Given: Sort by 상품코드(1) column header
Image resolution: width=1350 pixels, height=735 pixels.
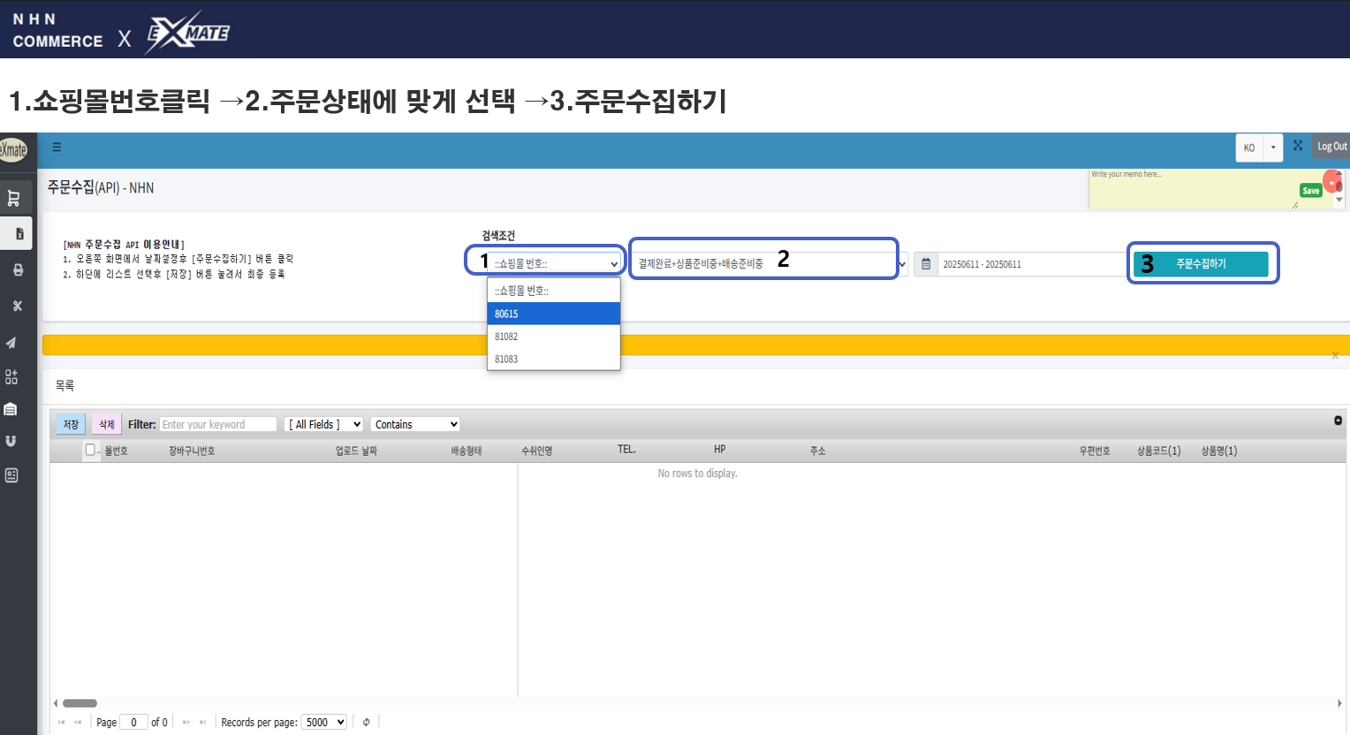Looking at the screenshot, I should 1159,451.
